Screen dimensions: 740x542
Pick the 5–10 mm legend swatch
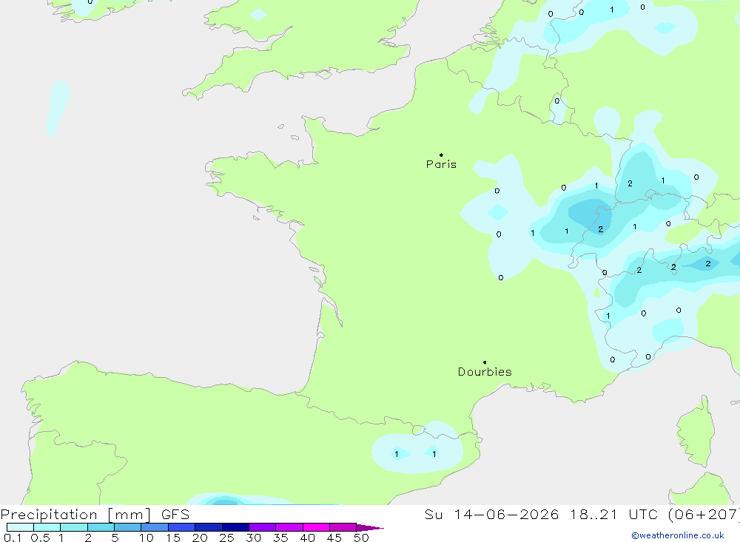(128, 527)
